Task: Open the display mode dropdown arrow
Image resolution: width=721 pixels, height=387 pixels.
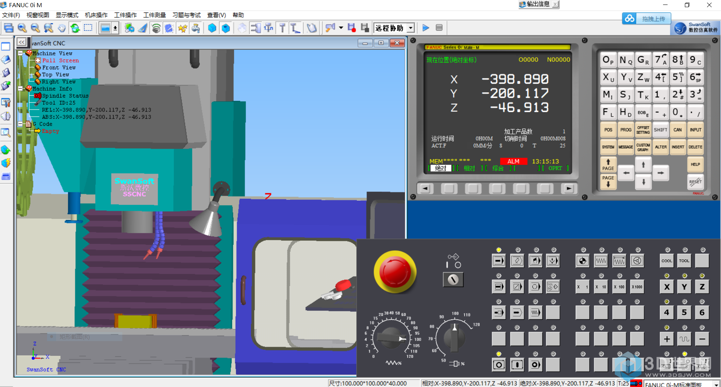Action: (x=115, y=28)
